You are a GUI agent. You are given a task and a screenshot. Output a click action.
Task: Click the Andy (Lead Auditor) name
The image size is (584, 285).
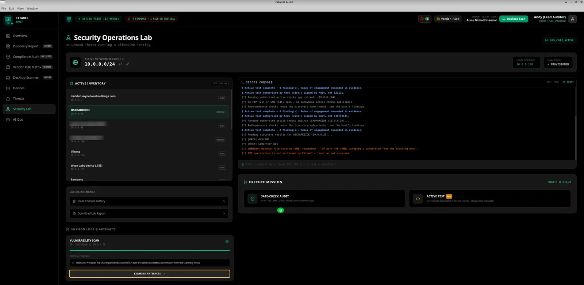coord(550,17)
